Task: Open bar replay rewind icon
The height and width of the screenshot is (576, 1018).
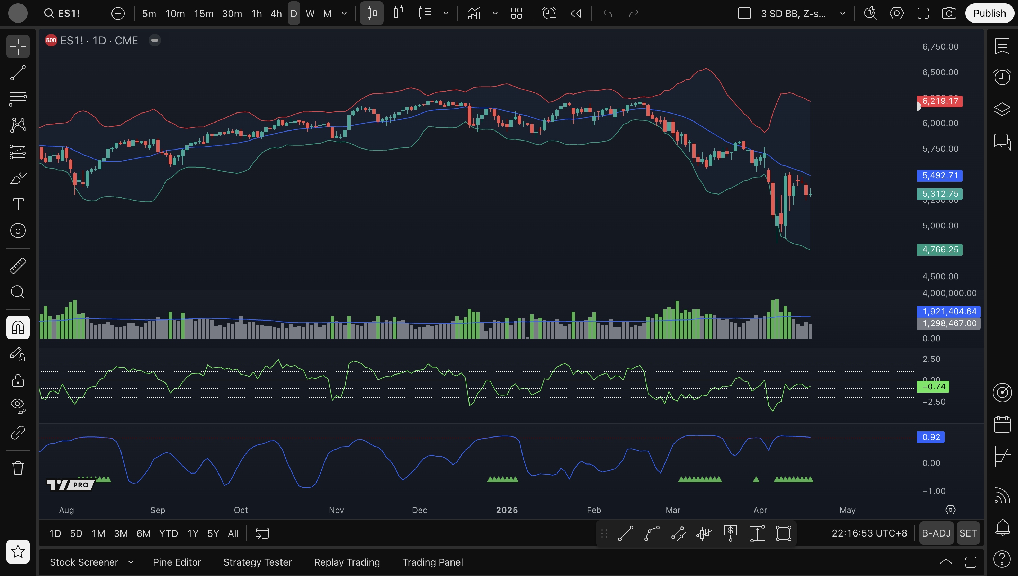Action: pyautogui.click(x=576, y=13)
